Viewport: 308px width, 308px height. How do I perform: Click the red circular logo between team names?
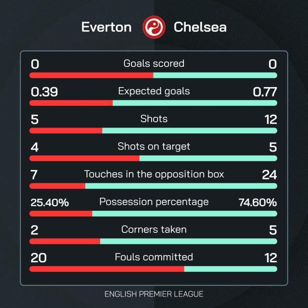click(x=154, y=27)
